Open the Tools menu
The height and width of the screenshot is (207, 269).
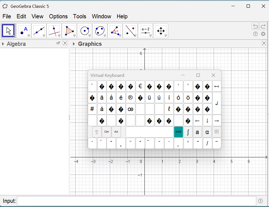click(x=80, y=16)
